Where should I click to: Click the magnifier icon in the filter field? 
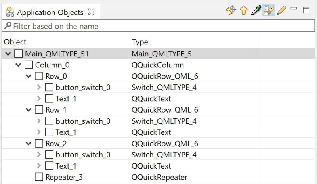[8, 26]
